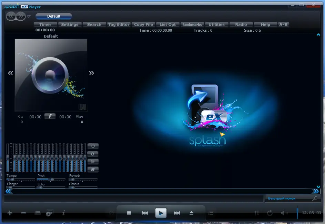Click the playlist scroll up chevron
Viewport: 325px width, 224px height.
tap(318, 35)
